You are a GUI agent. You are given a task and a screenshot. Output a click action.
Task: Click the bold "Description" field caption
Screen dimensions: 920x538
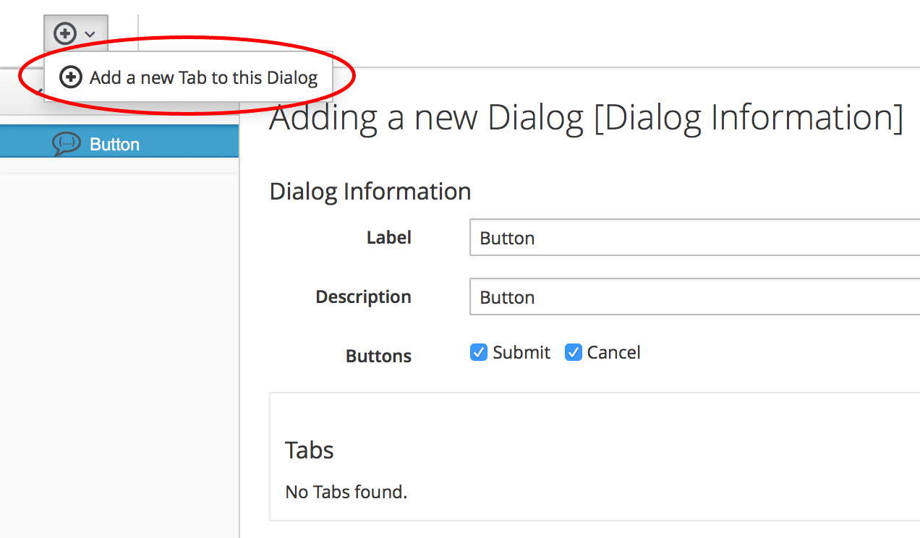pos(363,297)
